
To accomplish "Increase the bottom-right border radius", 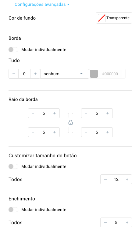I will 108,132.
